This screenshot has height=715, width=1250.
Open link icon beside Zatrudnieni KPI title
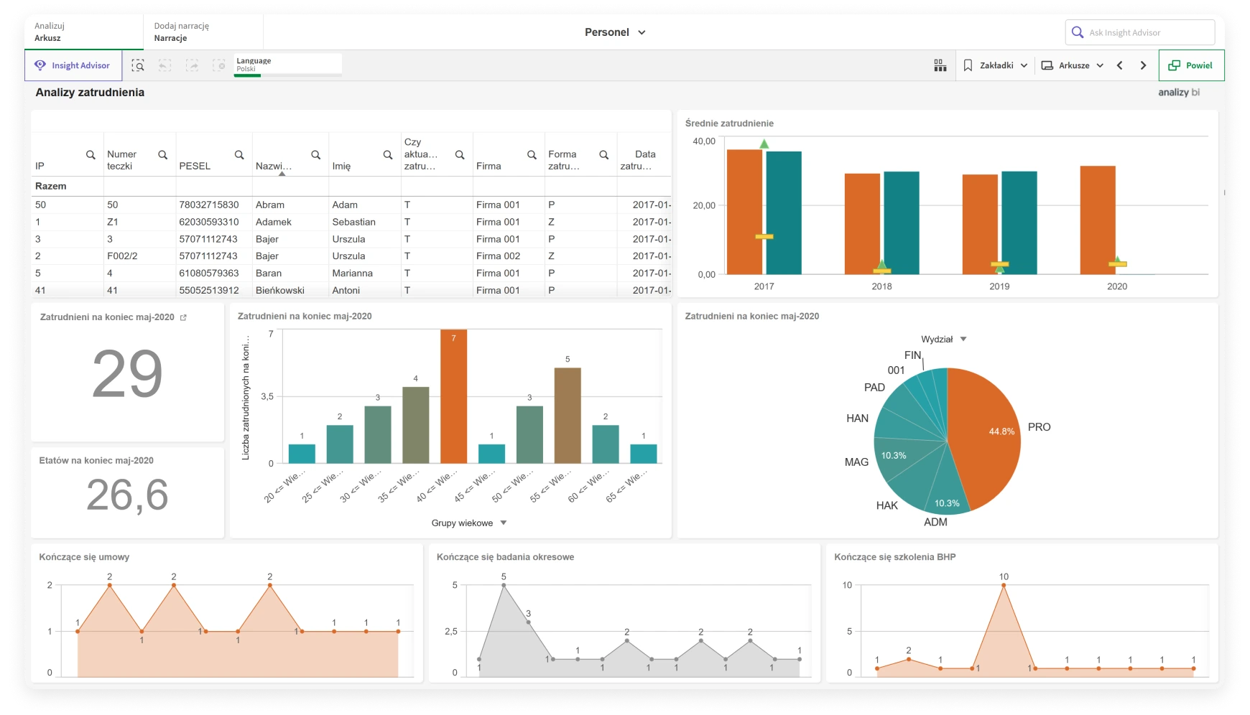tap(183, 317)
